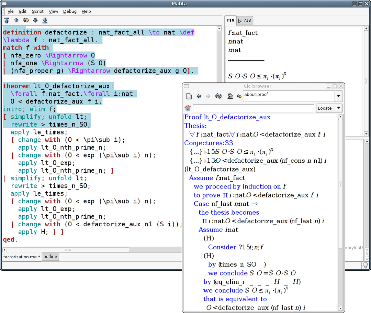Screen dimensions: 371x313
Task: Click the 'Consider ?15' line
Action: [x=236, y=247]
